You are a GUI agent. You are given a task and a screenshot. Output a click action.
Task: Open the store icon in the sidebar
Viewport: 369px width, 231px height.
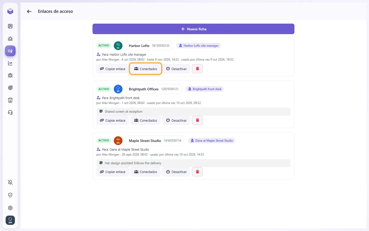pyautogui.click(x=10, y=100)
